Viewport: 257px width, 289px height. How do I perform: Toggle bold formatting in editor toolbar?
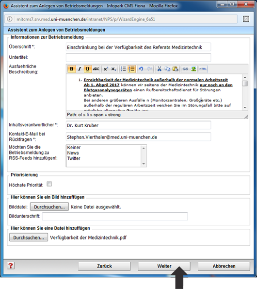coord(72,69)
